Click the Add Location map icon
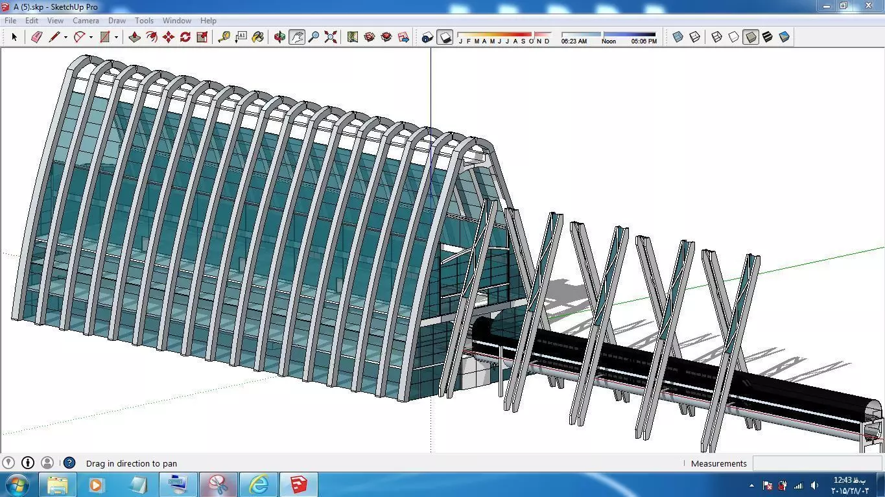 352,37
